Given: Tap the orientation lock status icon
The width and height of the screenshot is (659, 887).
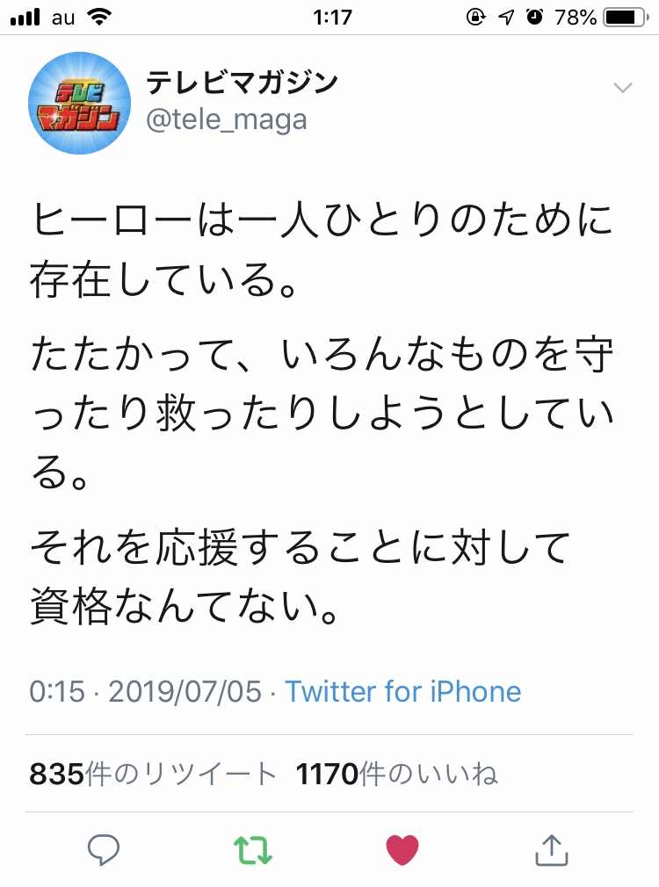Looking at the screenshot, I should [476, 16].
